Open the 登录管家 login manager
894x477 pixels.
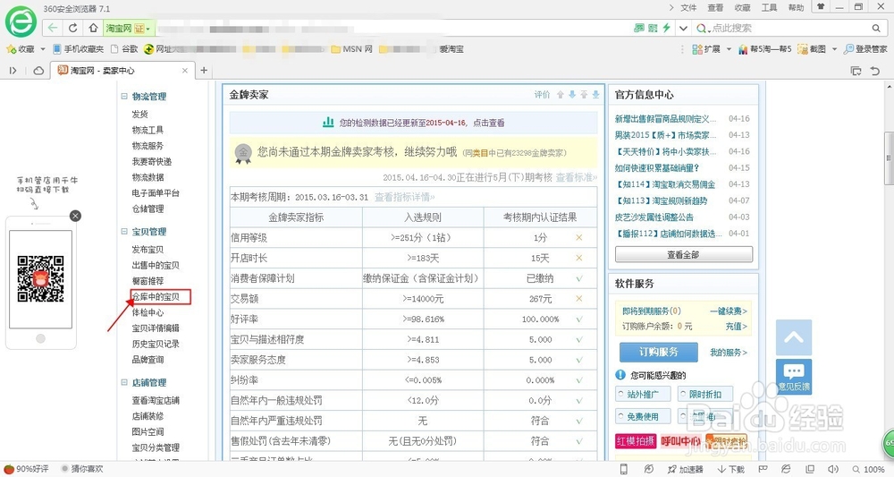(865, 49)
